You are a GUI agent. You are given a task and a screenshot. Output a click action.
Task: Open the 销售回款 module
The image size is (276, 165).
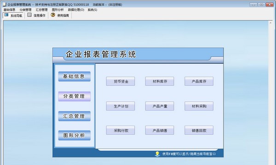click(x=199, y=130)
